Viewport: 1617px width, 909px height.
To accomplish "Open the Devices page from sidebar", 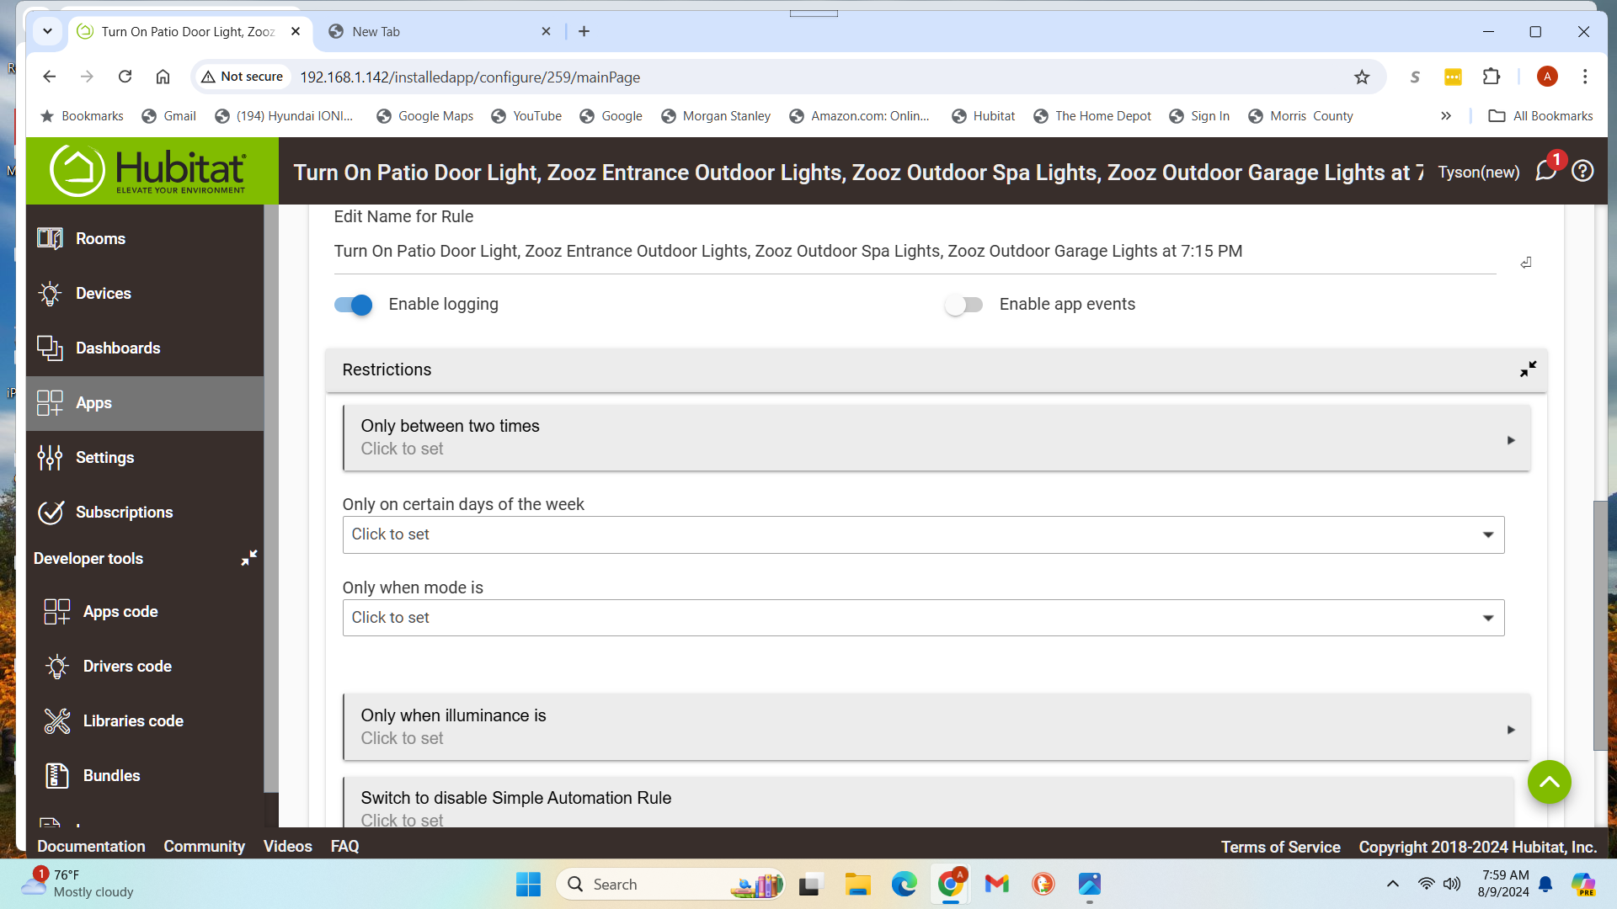I will coord(104,293).
